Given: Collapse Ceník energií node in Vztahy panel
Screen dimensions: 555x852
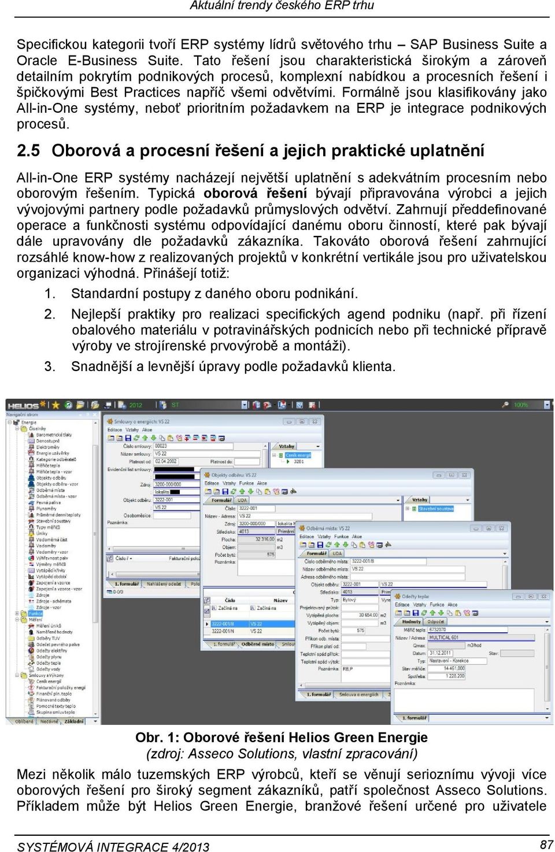Looking at the screenshot, I should pyautogui.click(x=275, y=455).
